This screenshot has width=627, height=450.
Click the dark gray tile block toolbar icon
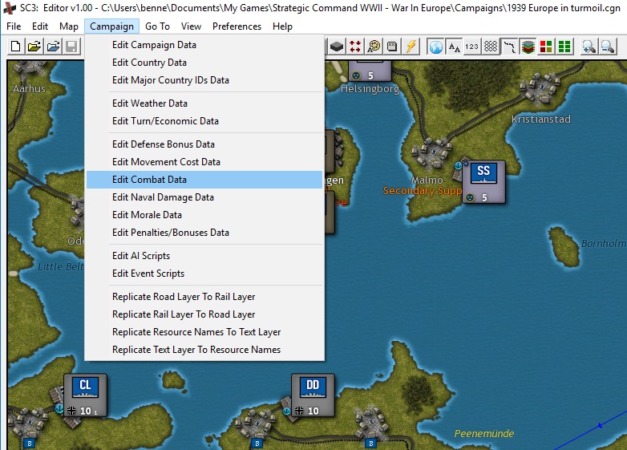(x=337, y=47)
